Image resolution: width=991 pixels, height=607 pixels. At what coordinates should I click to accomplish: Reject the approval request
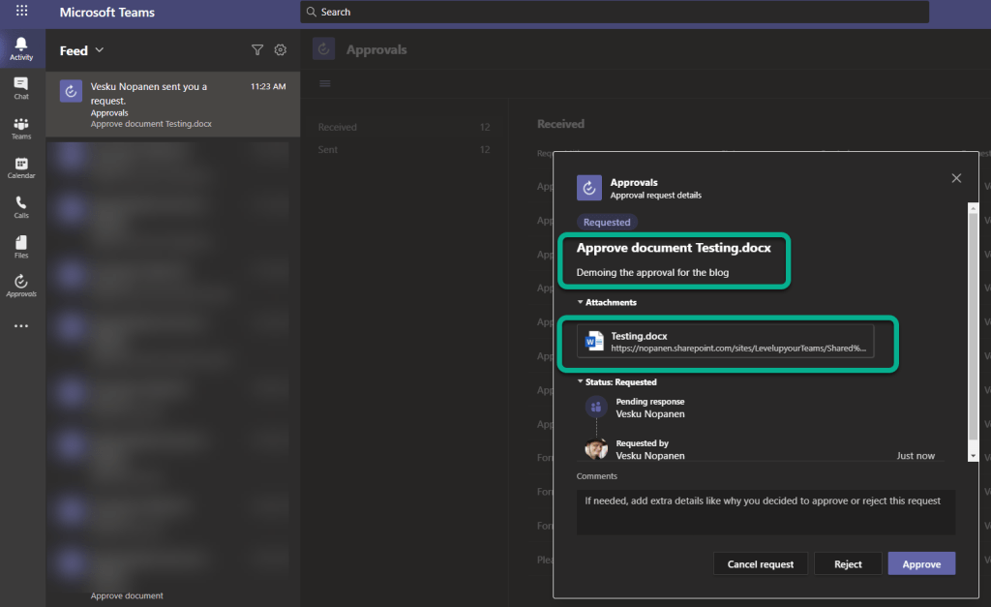point(848,564)
